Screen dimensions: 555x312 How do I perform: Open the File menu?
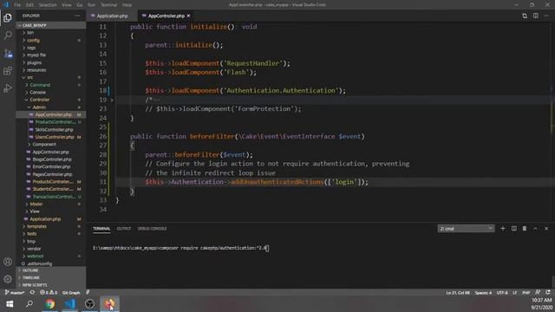click(17, 5)
